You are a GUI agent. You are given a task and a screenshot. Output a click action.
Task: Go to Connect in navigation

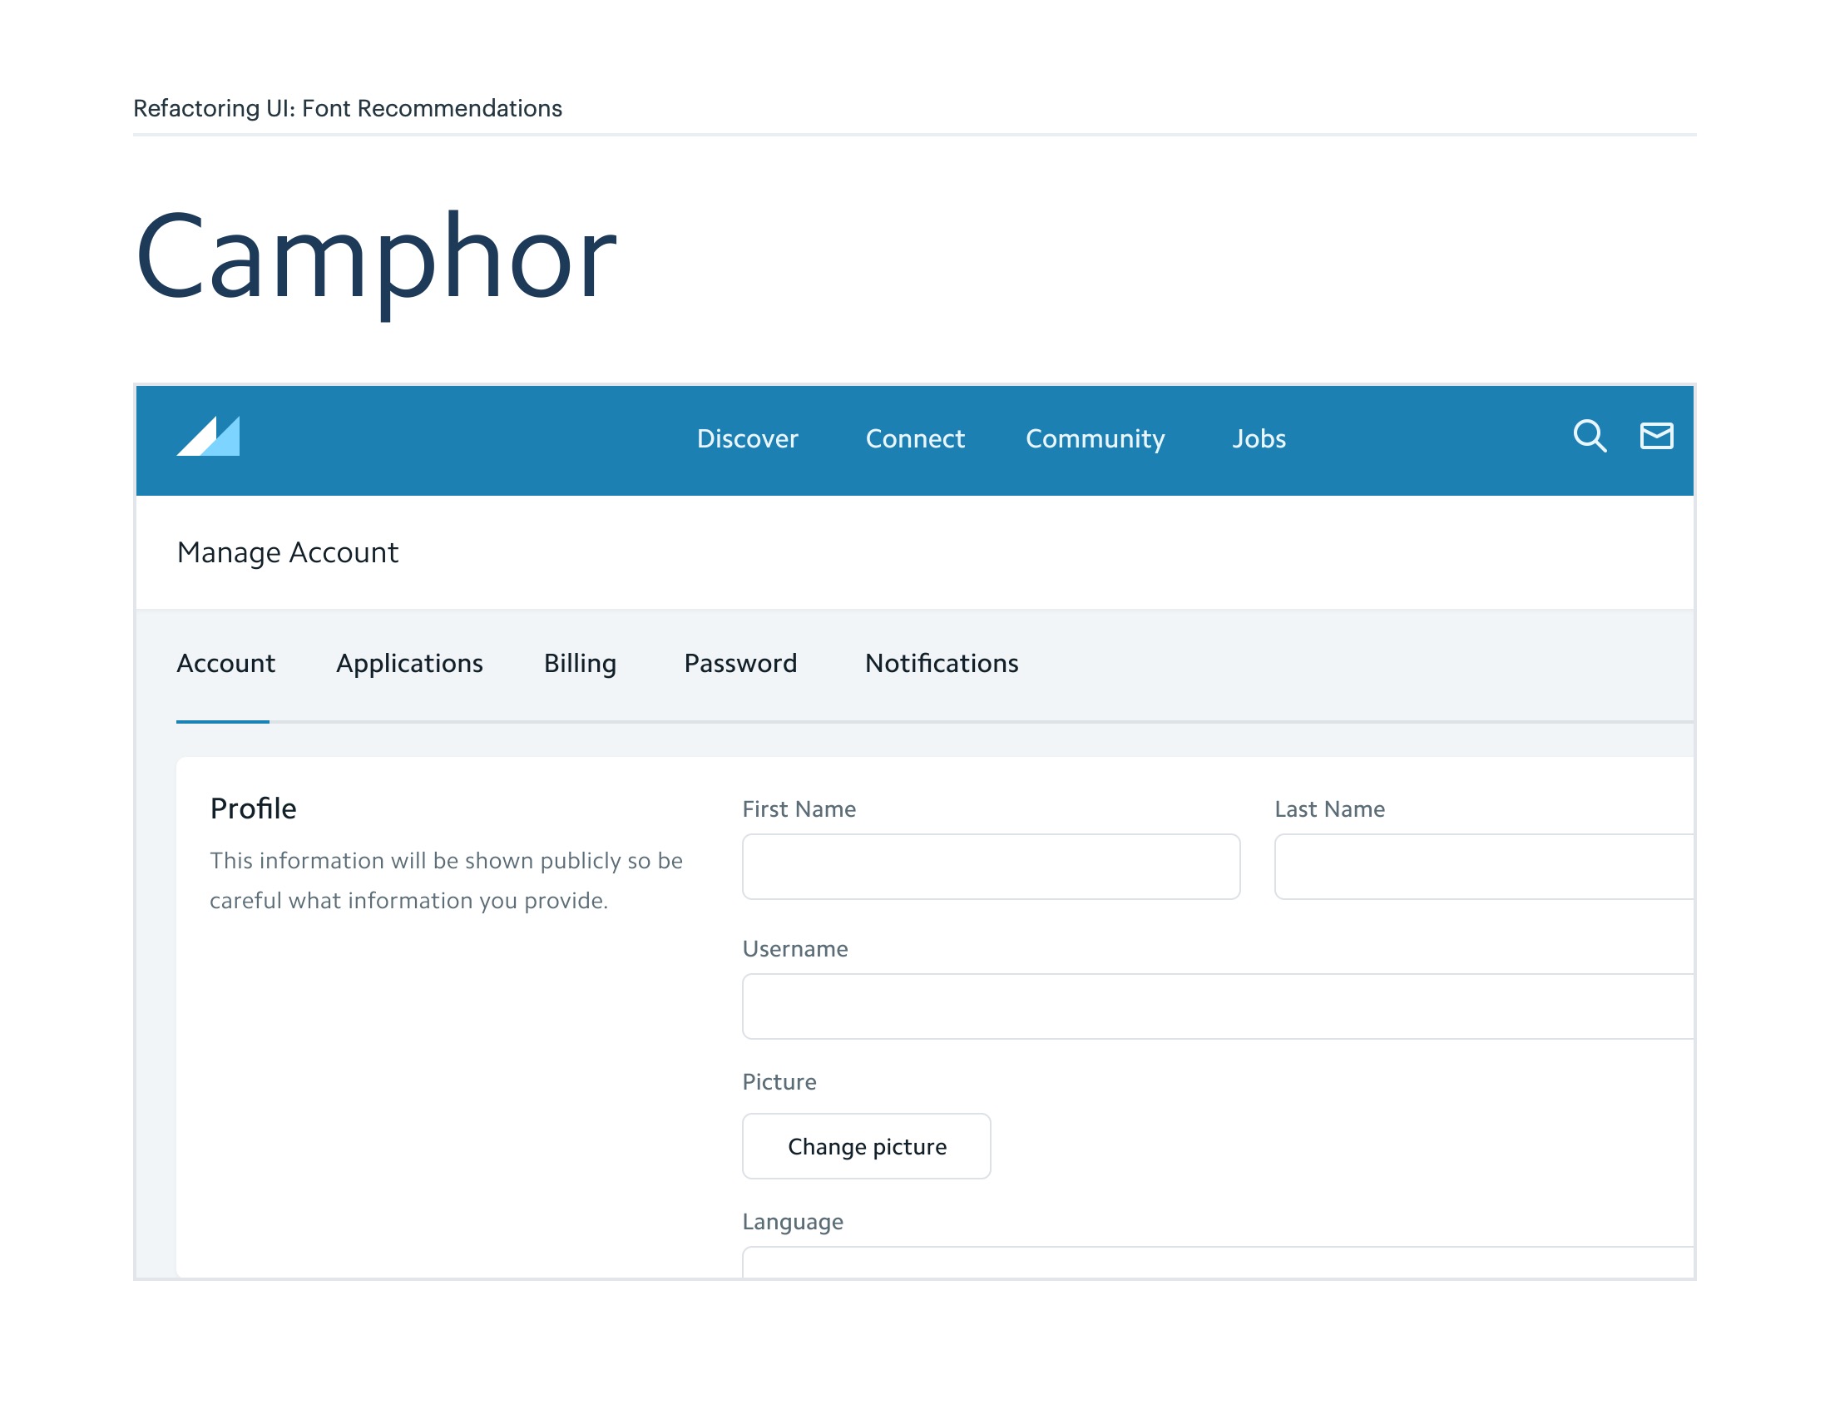tap(914, 438)
